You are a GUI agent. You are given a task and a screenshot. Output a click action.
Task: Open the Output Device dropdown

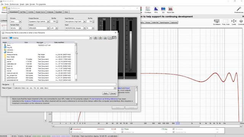[48, 22]
